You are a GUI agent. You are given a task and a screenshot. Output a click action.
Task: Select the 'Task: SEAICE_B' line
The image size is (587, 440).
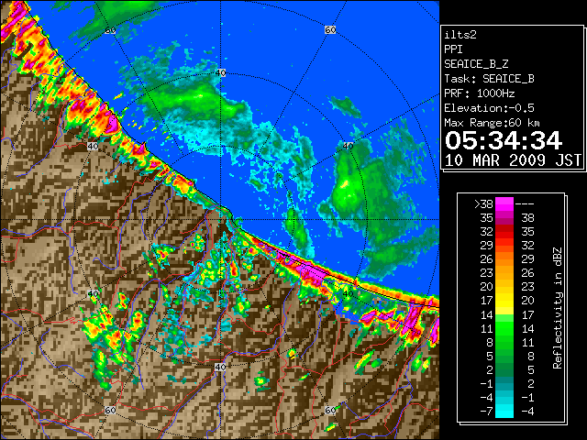coord(489,79)
